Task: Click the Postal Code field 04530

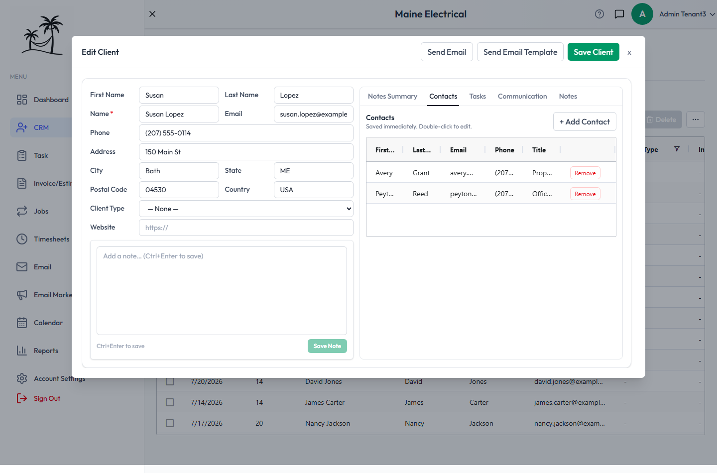Action: pos(179,190)
